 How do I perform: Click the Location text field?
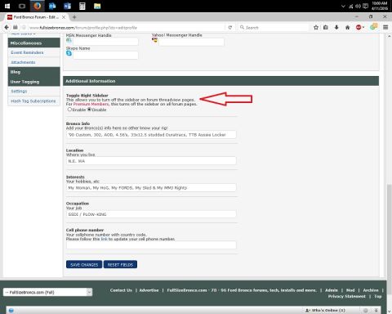(151, 161)
